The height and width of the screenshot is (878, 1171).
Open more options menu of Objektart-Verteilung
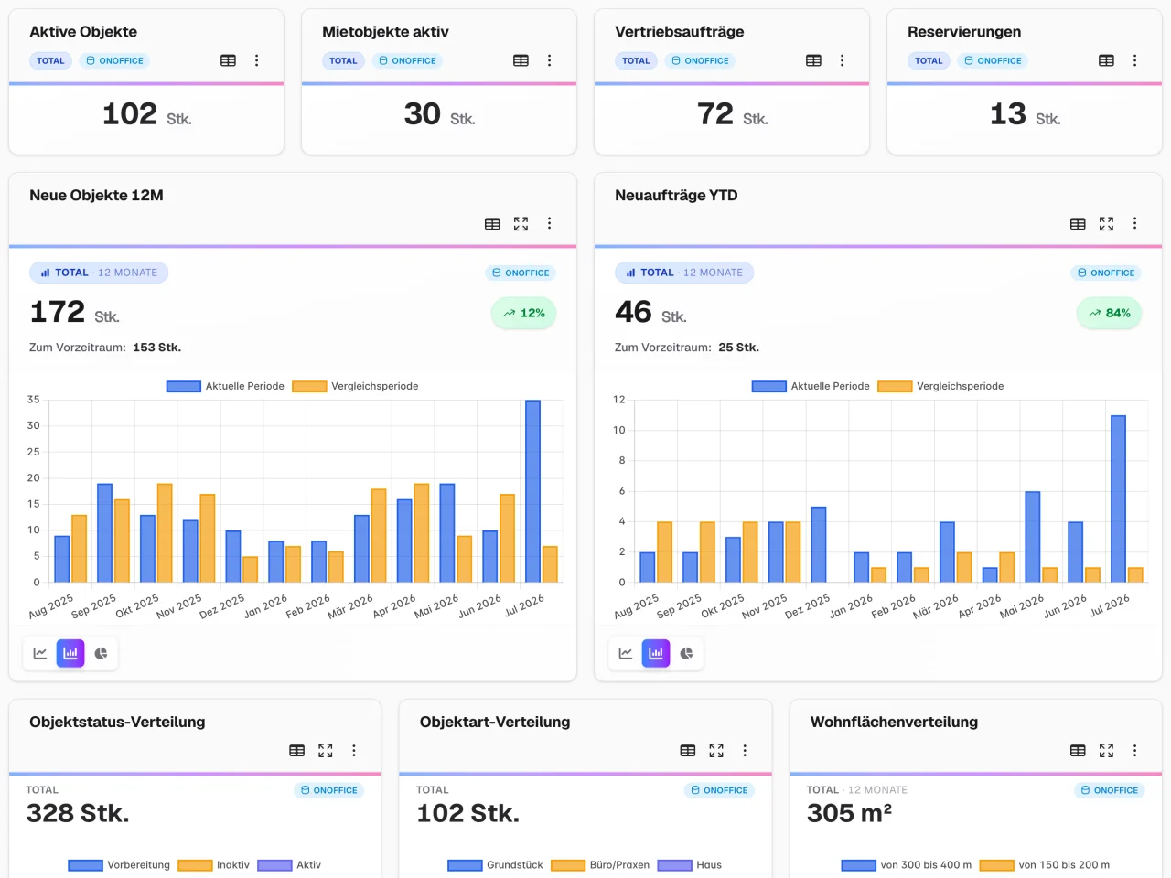pyautogui.click(x=745, y=750)
